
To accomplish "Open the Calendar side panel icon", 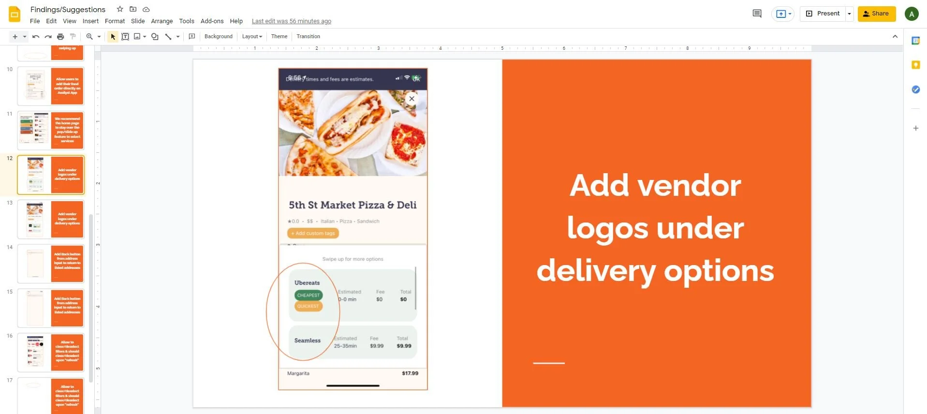I will (x=915, y=41).
